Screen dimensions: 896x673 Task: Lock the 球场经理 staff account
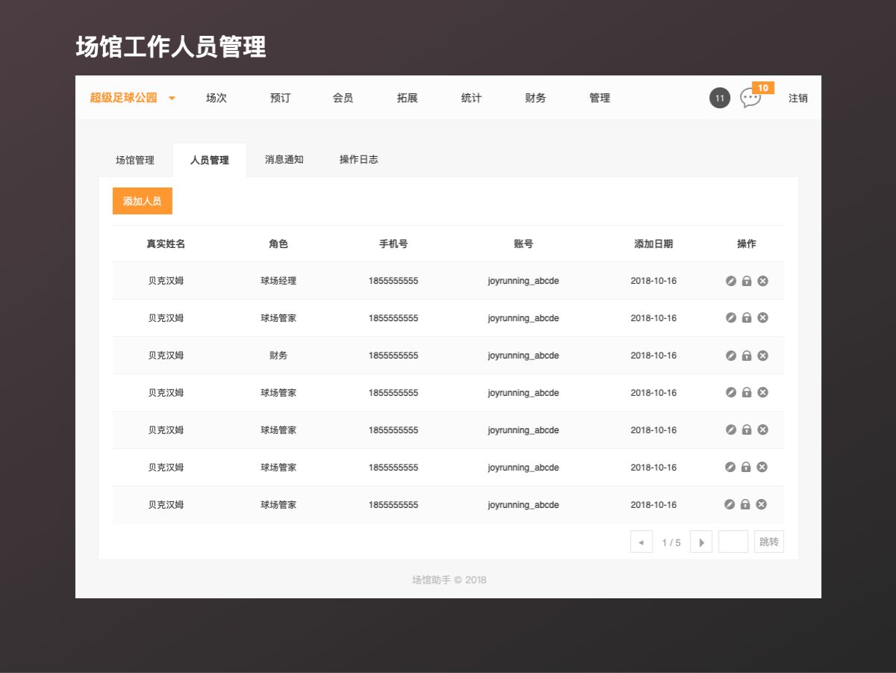(x=747, y=281)
